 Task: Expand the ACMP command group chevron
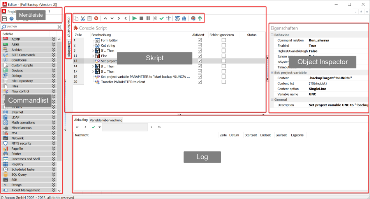[54, 39]
